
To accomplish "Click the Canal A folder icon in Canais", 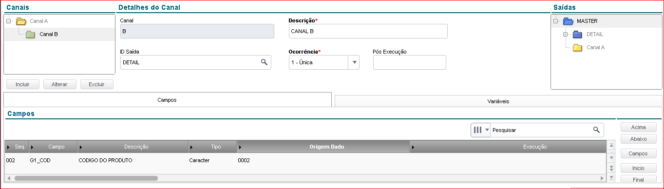I will pyautogui.click(x=20, y=21).
